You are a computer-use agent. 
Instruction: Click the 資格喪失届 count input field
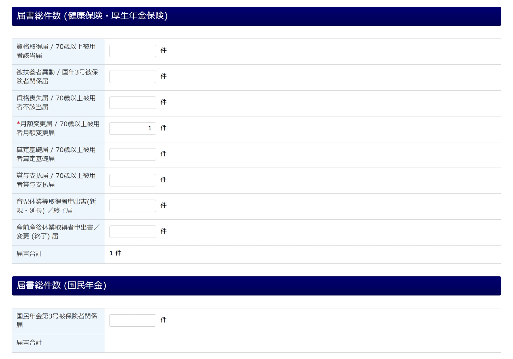coord(132,102)
